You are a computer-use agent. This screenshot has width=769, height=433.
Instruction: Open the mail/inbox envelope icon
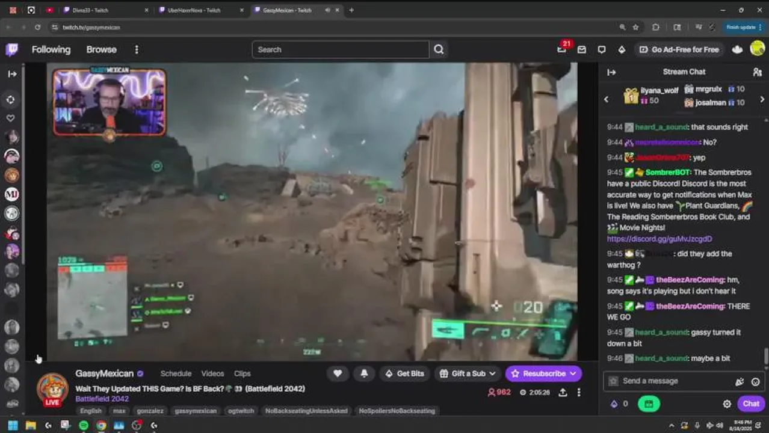582,49
